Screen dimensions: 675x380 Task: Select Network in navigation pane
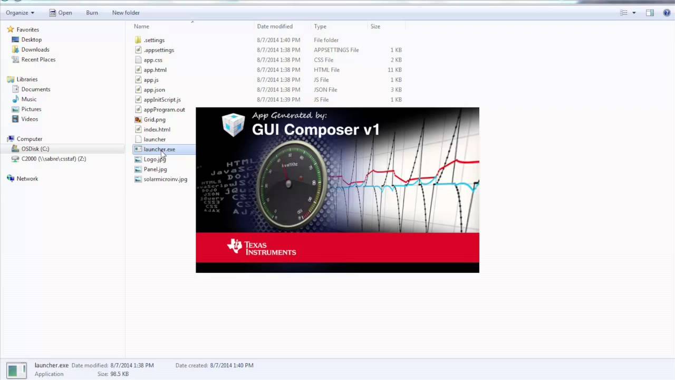[27, 179]
